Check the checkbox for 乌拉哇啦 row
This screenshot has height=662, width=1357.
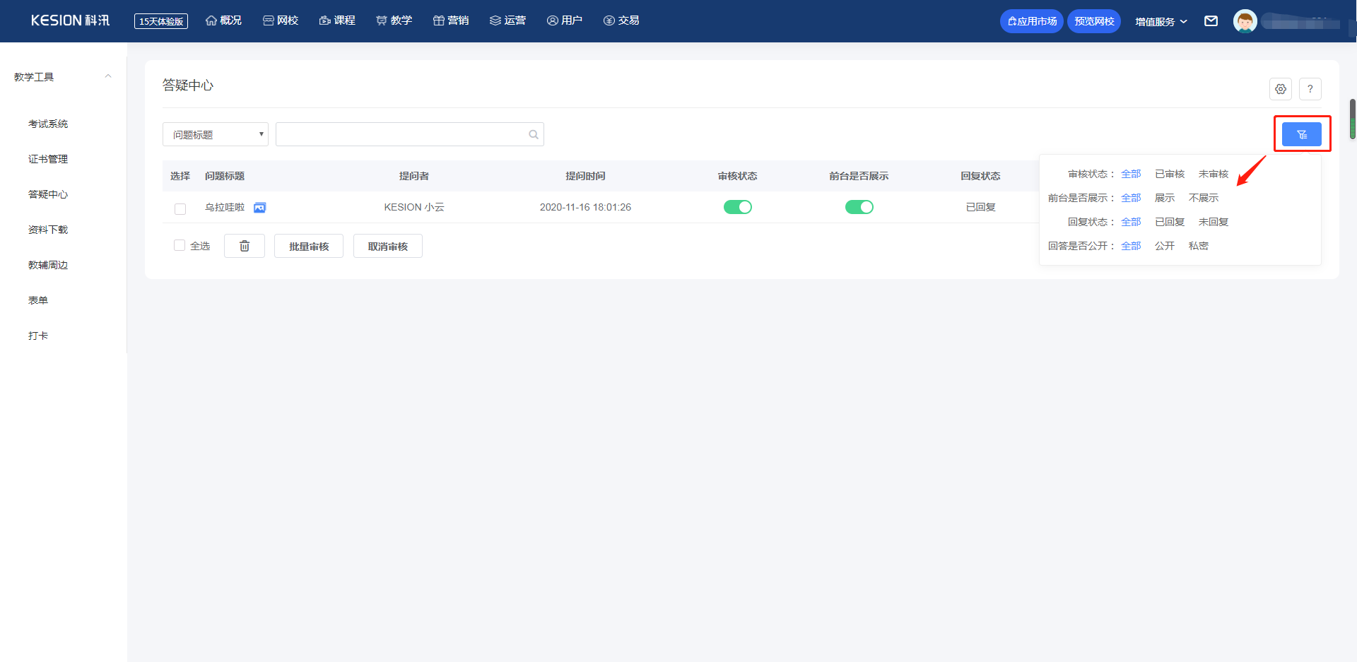[x=180, y=208]
